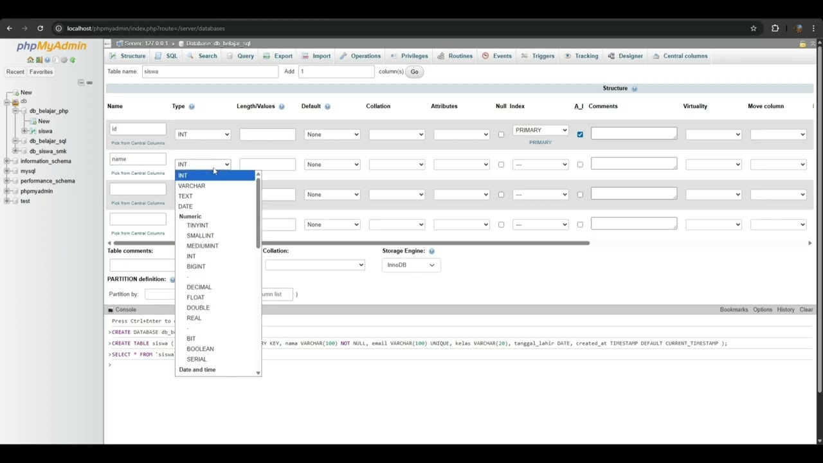The height and width of the screenshot is (463, 823).
Task: Open the Storage Engine dropdown showing InnoDB
Action: (x=411, y=265)
